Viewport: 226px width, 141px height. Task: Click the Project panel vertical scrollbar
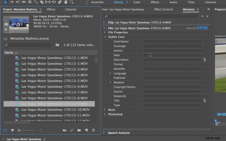[96, 60]
